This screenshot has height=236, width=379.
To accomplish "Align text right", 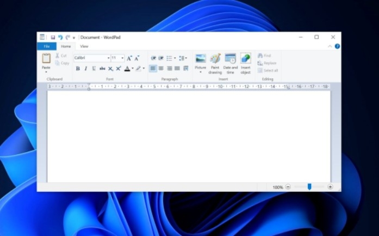I will [x=170, y=69].
